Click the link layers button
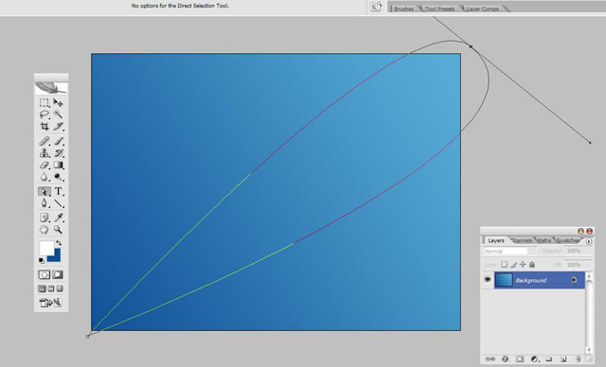 (490, 358)
